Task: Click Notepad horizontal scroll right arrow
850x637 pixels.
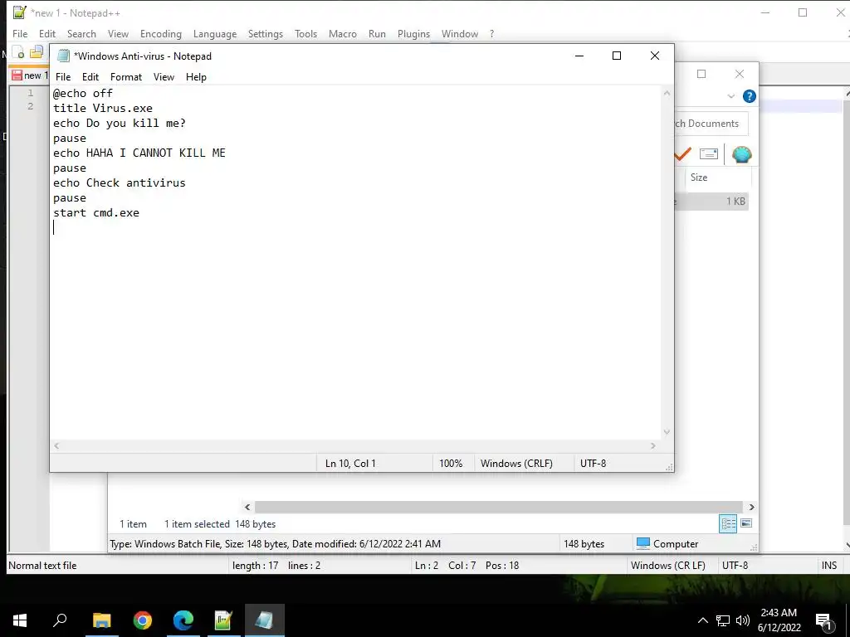Action: tap(653, 445)
